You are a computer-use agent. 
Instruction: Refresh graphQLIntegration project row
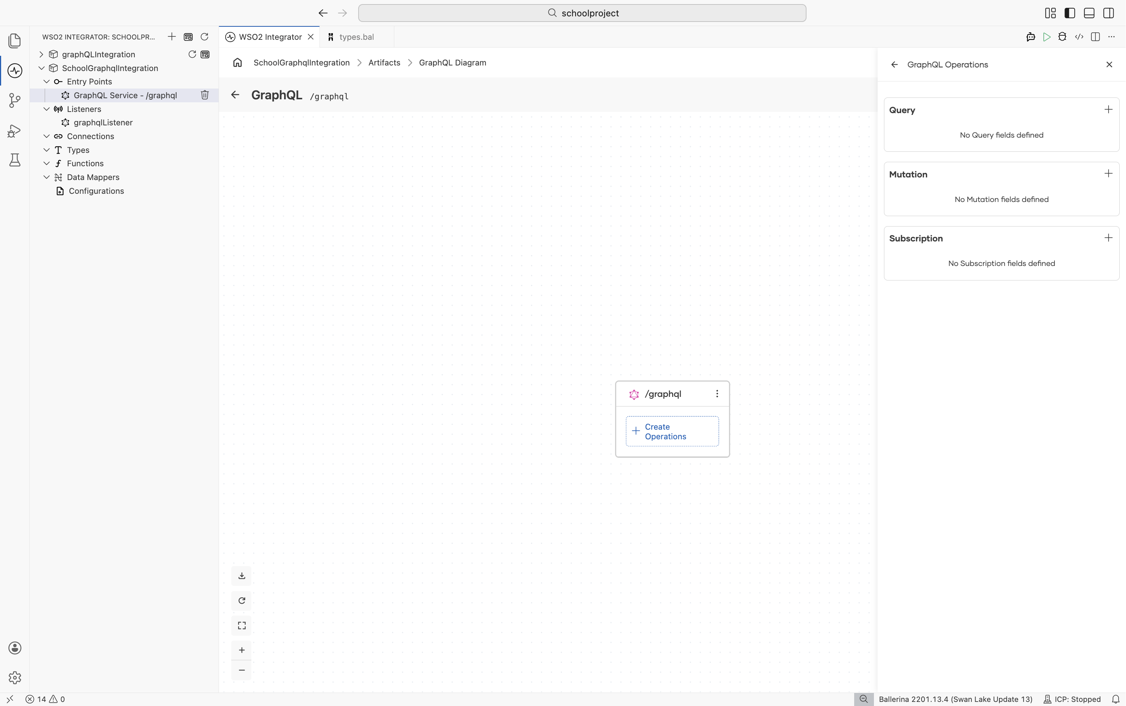(x=192, y=54)
